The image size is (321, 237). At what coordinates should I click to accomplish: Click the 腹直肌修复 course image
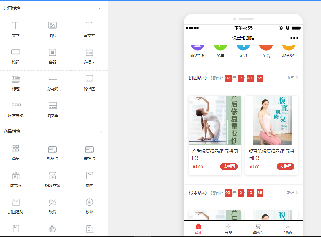tap(272, 120)
